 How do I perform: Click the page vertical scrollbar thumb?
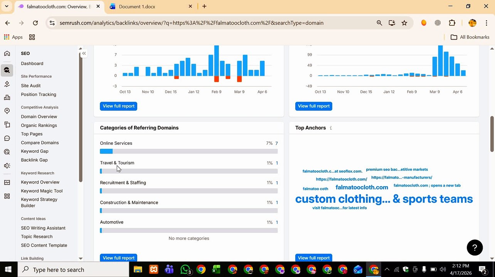pos(492,134)
